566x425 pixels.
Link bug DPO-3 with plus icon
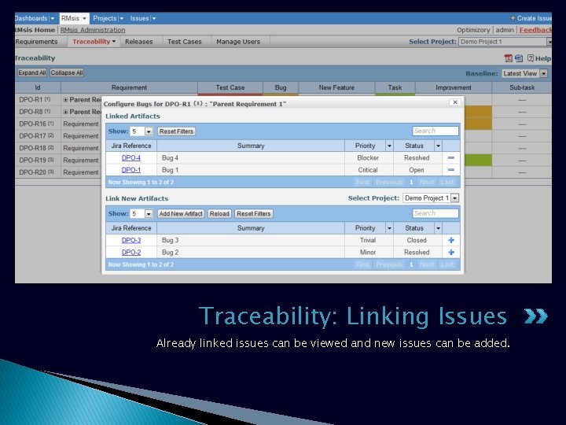451,240
